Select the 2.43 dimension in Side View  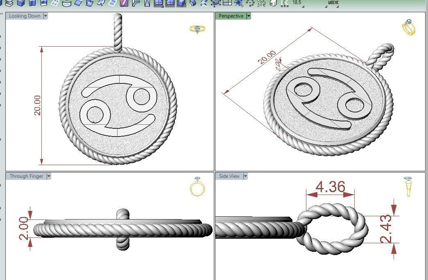point(386,229)
